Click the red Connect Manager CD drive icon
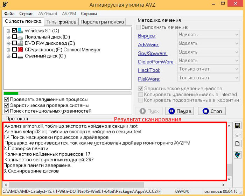 point(20,50)
